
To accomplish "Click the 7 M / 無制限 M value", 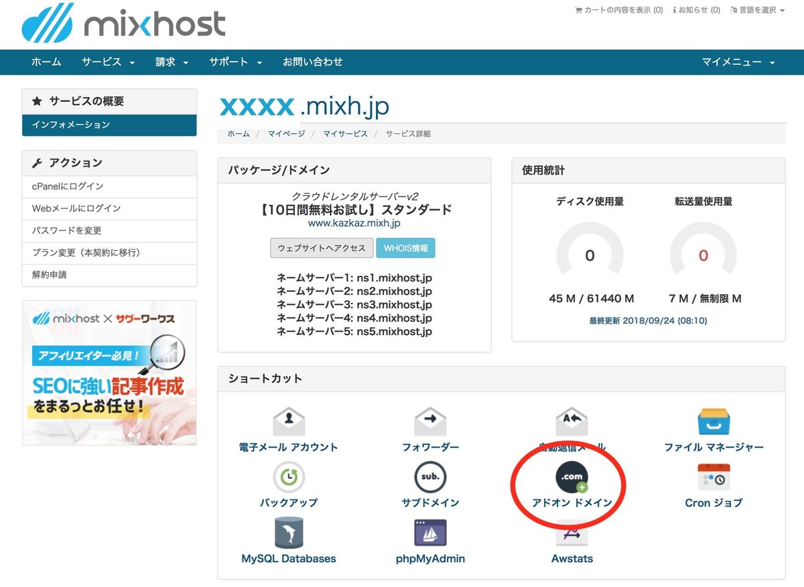I will 705,299.
